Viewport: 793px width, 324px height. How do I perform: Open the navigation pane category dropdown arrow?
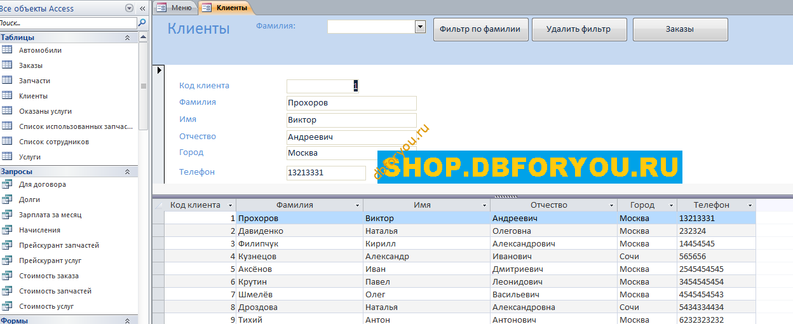tap(130, 8)
